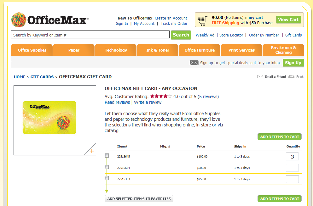
Task: Open the Breakroom & Cleaning tab
Action: pyautogui.click(x=283, y=50)
